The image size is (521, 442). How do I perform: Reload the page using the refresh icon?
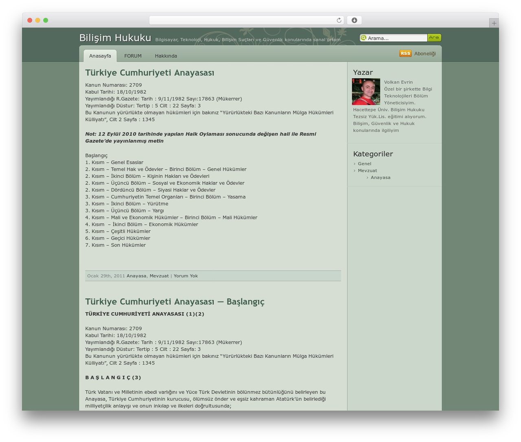click(339, 20)
